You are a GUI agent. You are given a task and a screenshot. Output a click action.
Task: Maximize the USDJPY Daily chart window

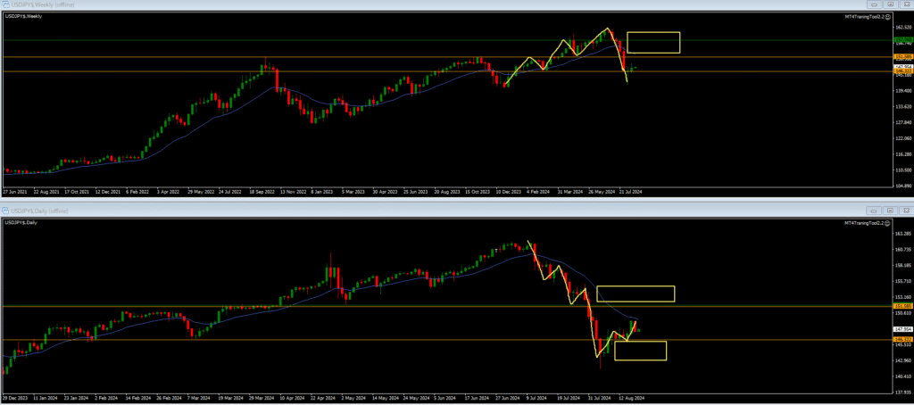tap(889, 211)
